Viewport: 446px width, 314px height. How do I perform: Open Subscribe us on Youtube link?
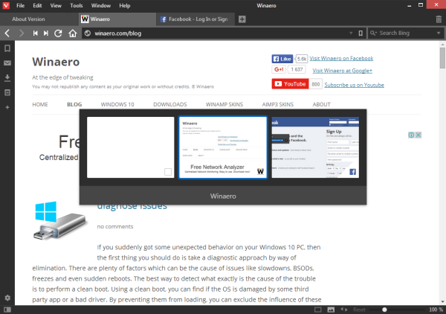point(354,85)
